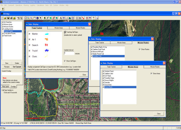
Task: Click the red diagonal arrow tool
Action: click(83, 18)
